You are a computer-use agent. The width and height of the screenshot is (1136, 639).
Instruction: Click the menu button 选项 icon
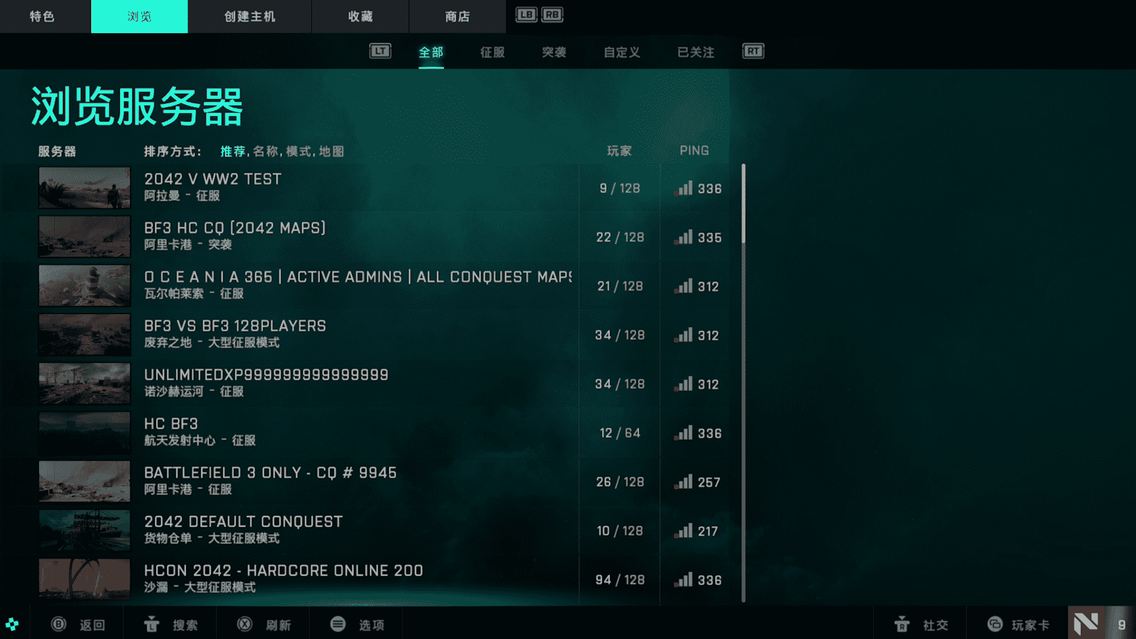338,624
